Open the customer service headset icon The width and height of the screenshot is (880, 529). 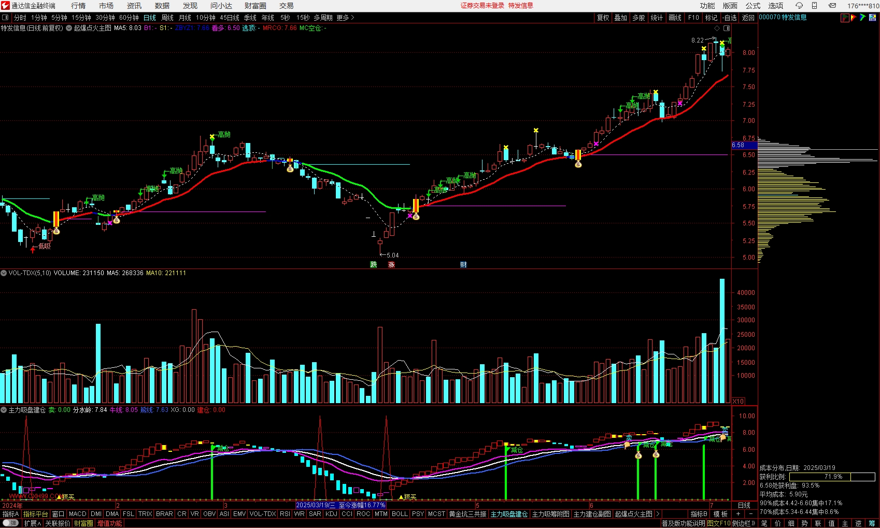[799, 6]
